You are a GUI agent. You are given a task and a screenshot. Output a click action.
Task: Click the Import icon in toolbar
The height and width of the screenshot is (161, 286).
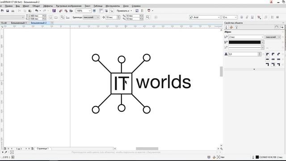(x=61, y=11)
